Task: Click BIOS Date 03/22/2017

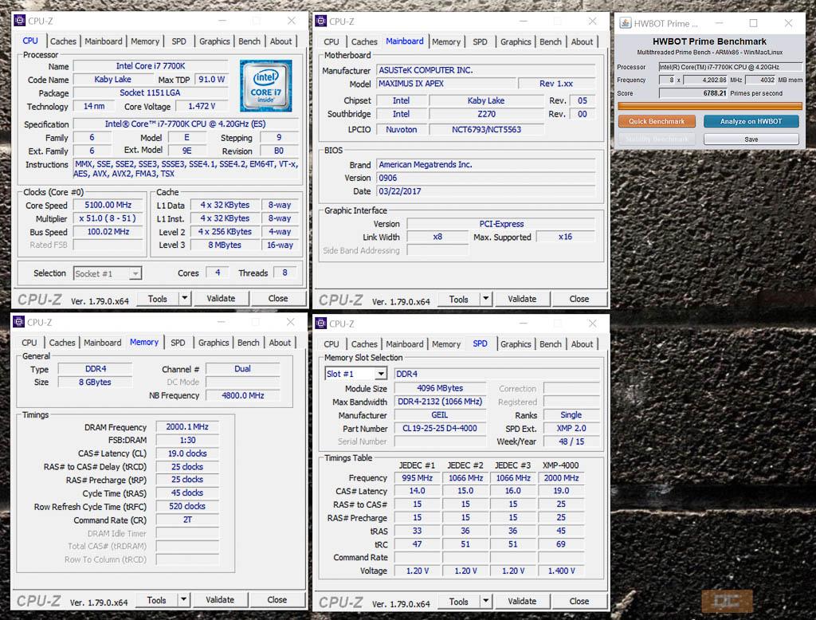Action: (486, 191)
